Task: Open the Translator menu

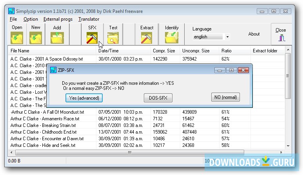Action: (x=89, y=19)
